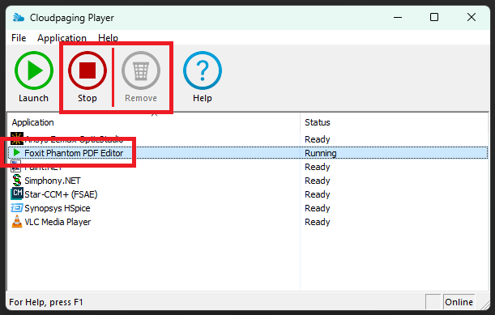Click 'For Help, press F1' status text
Screen dimensions: 495x315
coord(46,302)
